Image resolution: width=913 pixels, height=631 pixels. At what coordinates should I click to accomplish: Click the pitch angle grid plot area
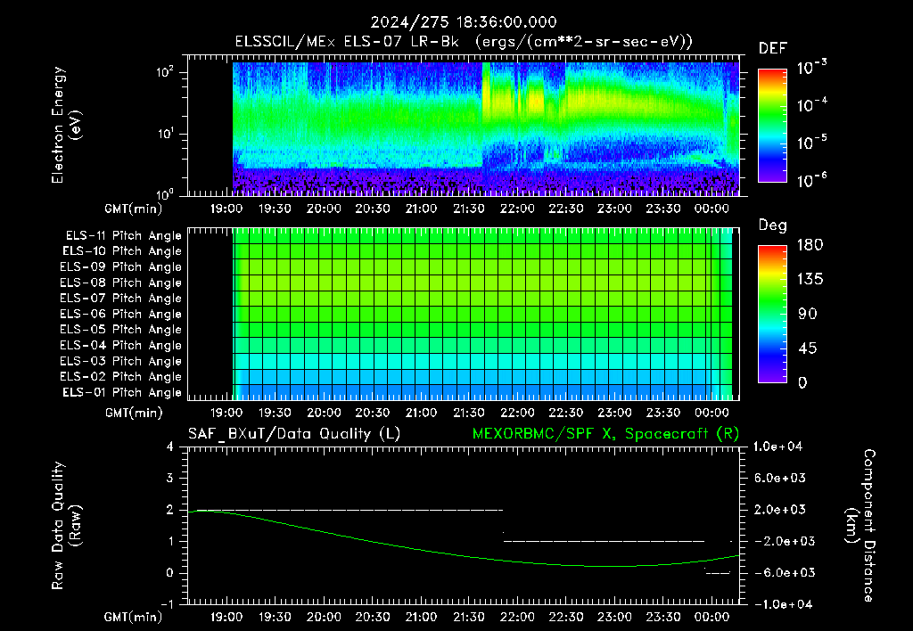[464, 314]
